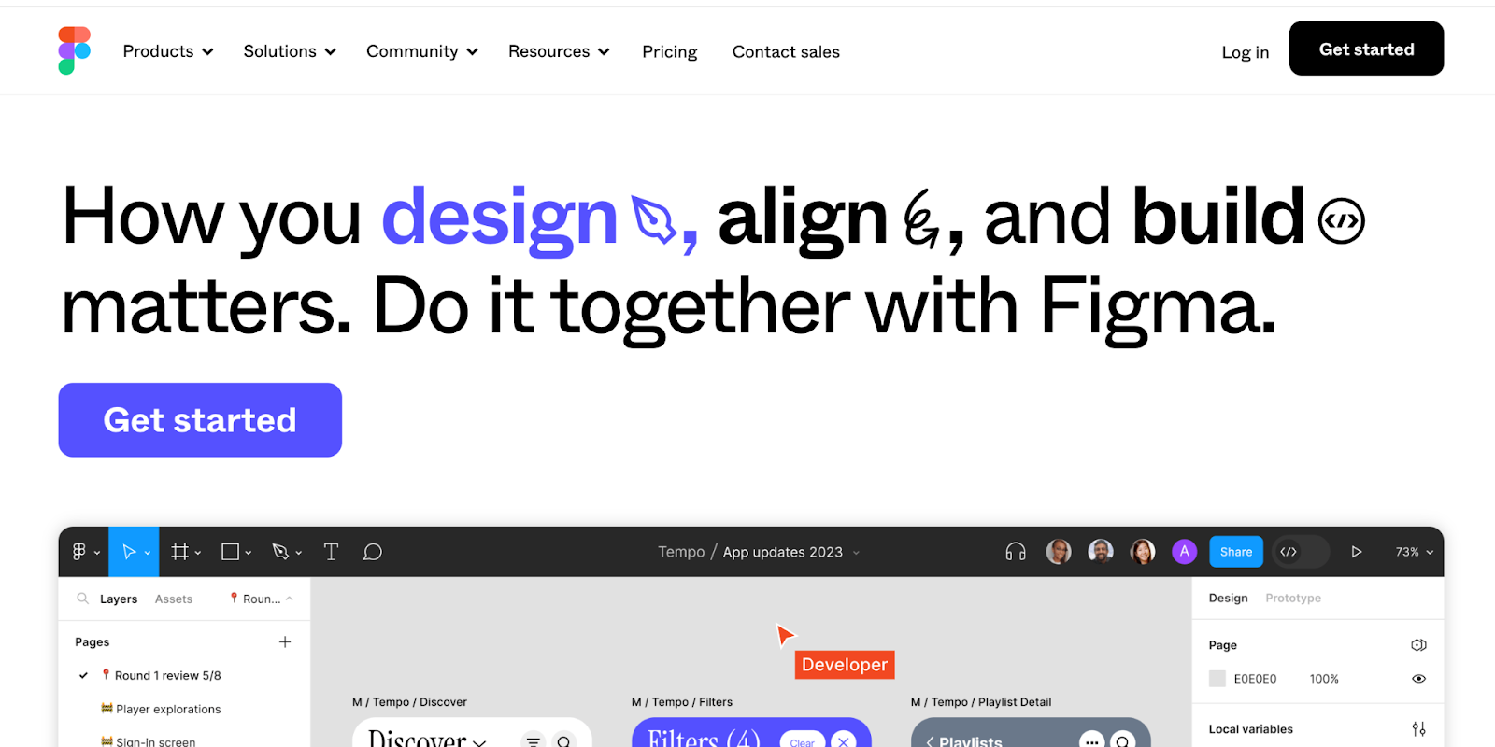Click the Discover heading dropdown in frame
This screenshot has height=747, width=1495.
point(427,738)
